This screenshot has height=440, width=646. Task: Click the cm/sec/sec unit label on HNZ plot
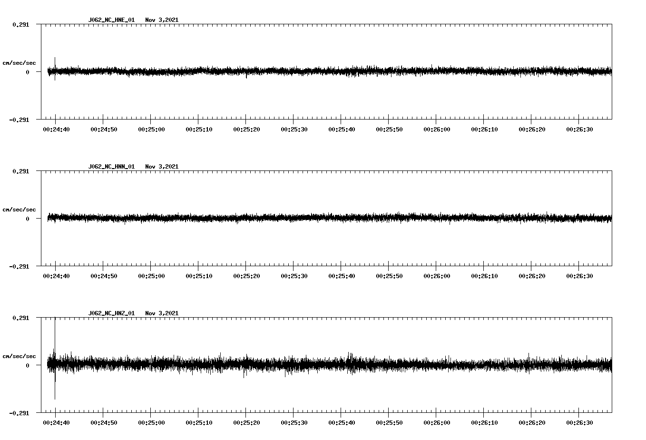pos(19,356)
